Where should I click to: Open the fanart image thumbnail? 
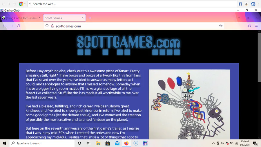pos(189,104)
